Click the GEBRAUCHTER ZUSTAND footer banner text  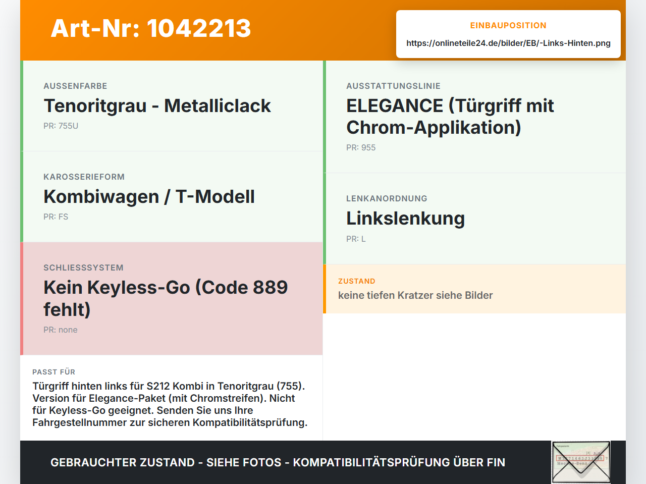click(x=278, y=462)
